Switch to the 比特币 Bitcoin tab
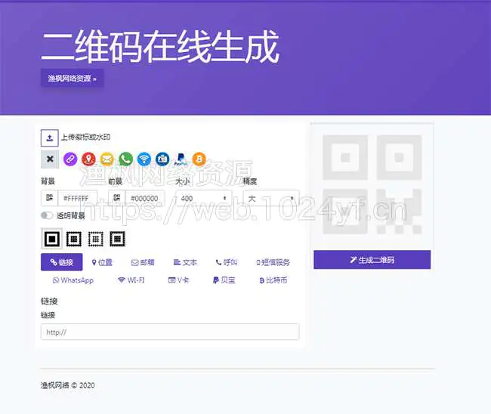The image size is (491, 414). (x=273, y=280)
